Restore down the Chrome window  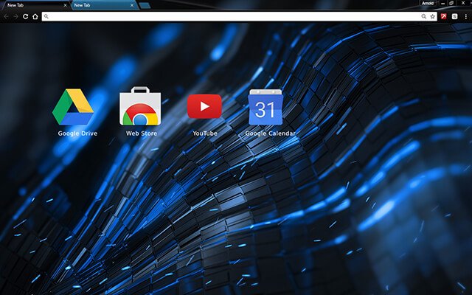pyautogui.click(x=451, y=3)
